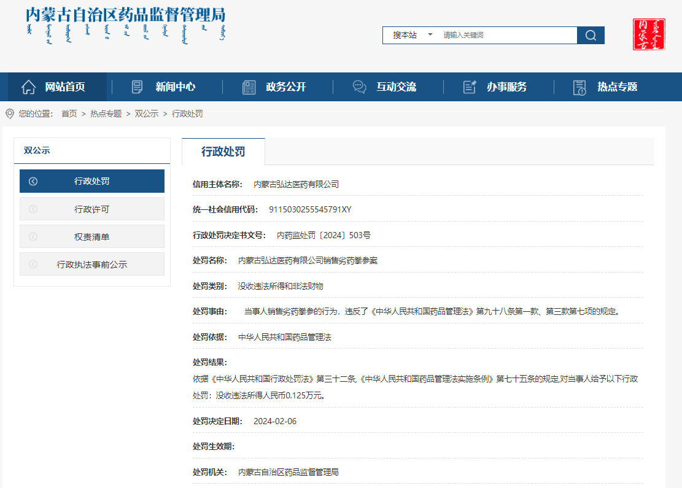Click the 双公示 sidebar heading
Screen dimensions: 682x488
(x=37, y=150)
